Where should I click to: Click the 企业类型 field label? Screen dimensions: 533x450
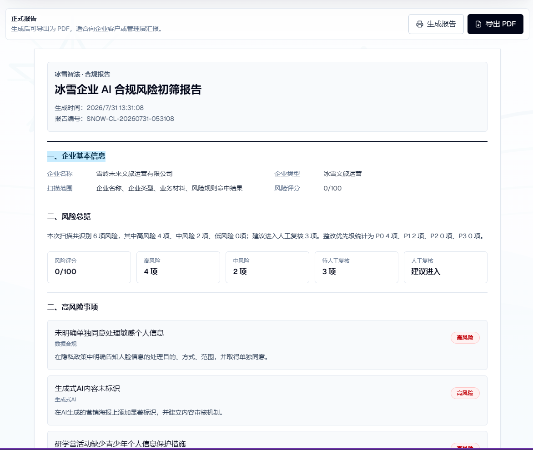(x=287, y=174)
